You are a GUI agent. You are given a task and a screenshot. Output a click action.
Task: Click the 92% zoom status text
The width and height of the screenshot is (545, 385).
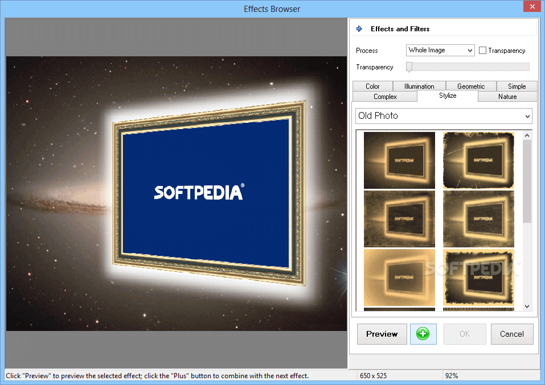(x=452, y=376)
